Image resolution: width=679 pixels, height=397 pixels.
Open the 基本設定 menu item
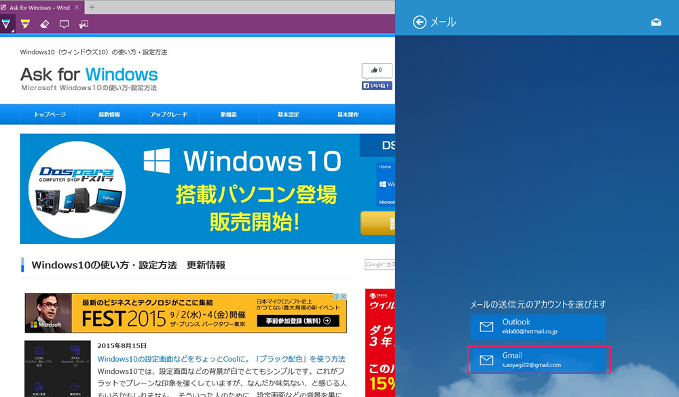289,114
